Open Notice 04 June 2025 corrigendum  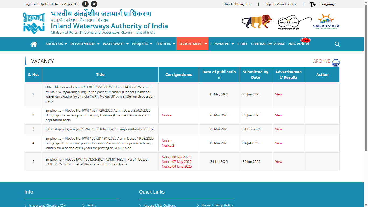[177, 167]
